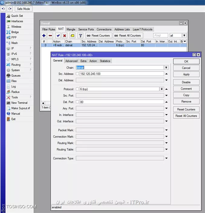Disable the rule with the red X icon

[x=64, y=36]
